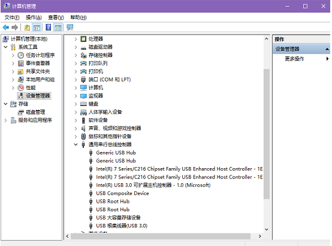Expand the 处理器 device category
Image resolution: width=332 pixels, height=246 pixels.
click(76, 39)
